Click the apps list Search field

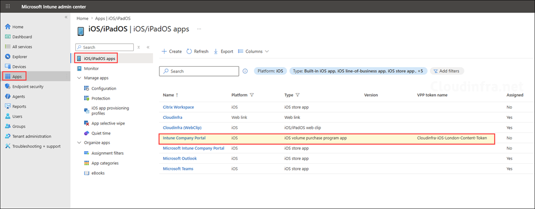click(199, 71)
